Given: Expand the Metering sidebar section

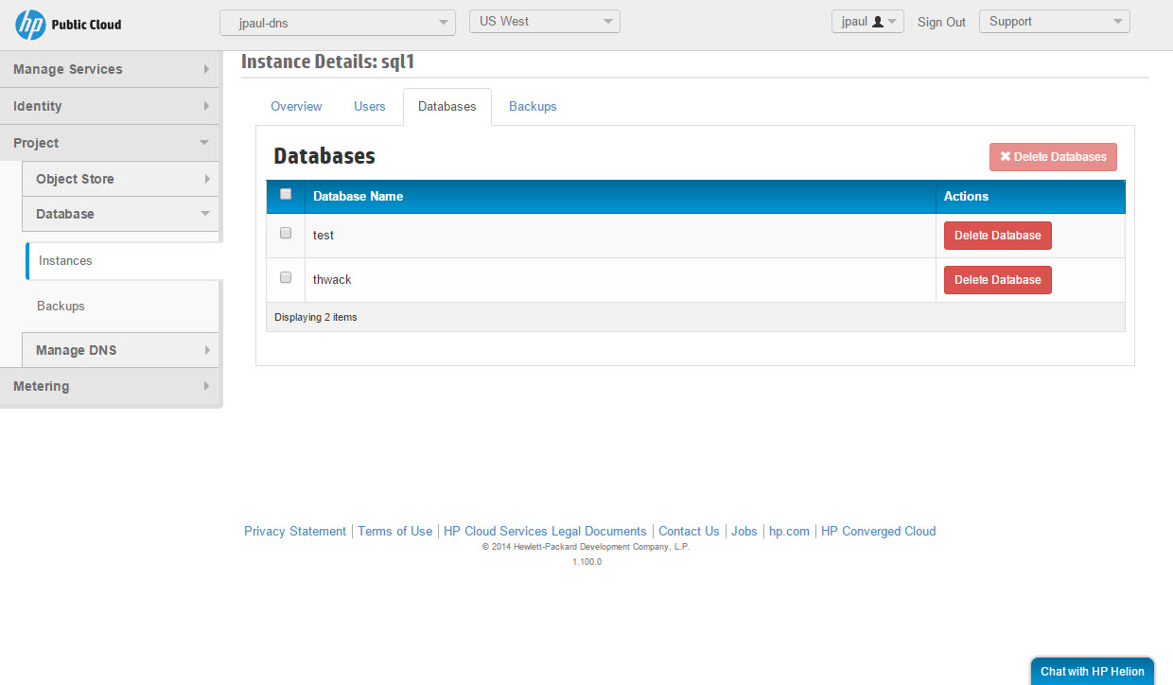Looking at the screenshot, I should click(110, 386).
